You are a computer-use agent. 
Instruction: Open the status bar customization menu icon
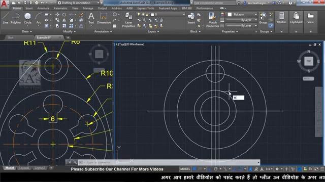tap(322, 169)
